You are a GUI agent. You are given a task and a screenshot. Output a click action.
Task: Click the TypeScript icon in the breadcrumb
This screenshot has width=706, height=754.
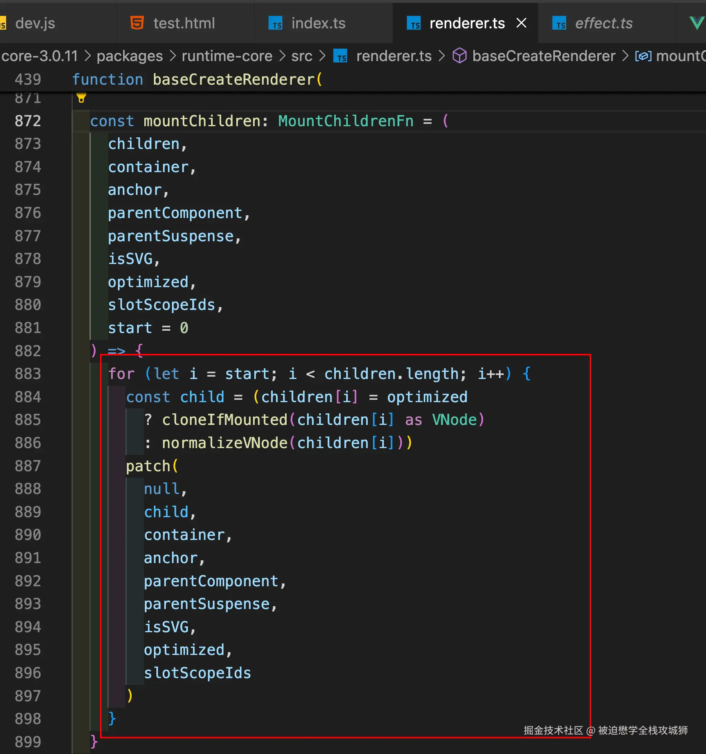pos(340,56)
